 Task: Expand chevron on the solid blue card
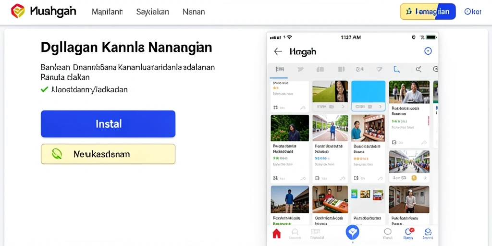tap(381, 107)
